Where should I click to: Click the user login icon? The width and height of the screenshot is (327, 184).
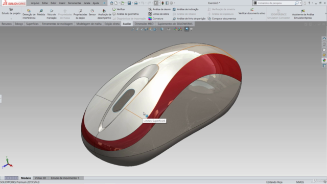coord(305,3)
